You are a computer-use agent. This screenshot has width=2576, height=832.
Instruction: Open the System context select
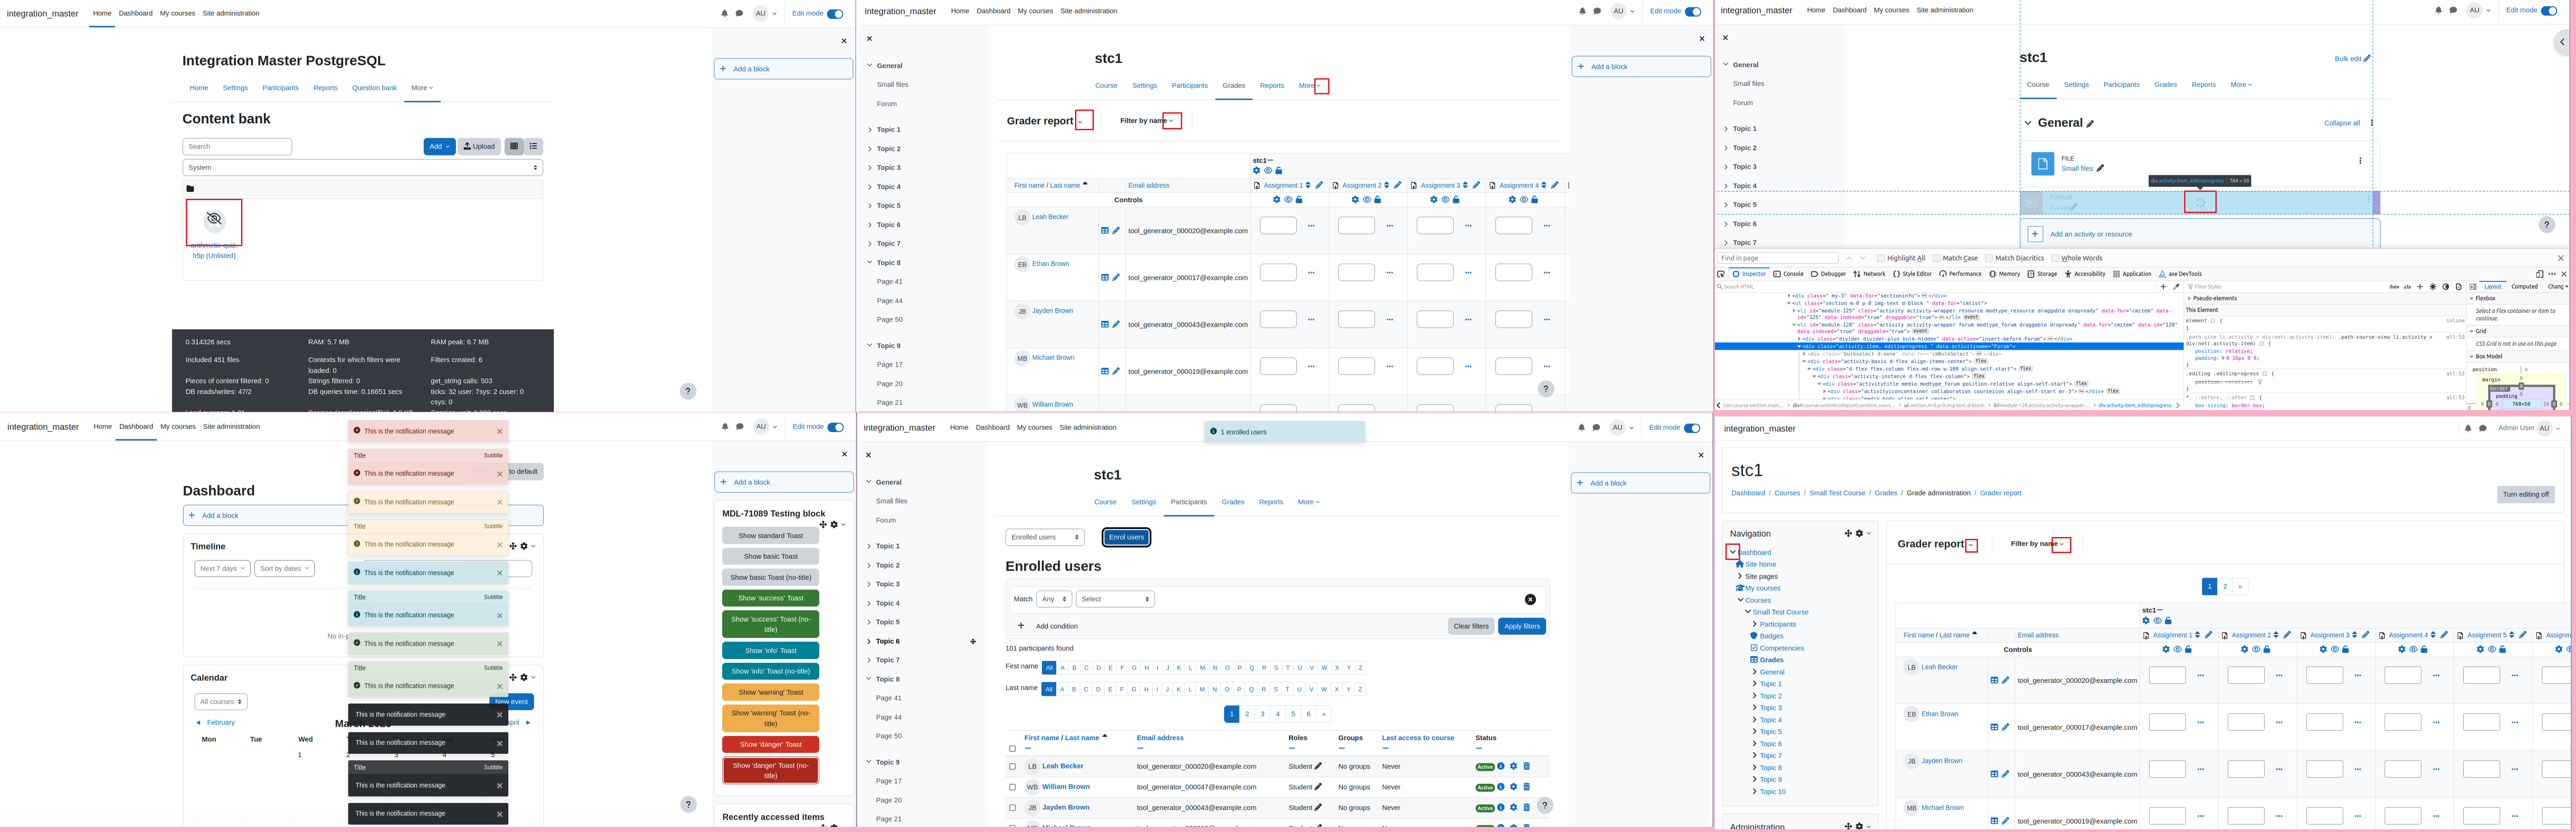point(362,167)
